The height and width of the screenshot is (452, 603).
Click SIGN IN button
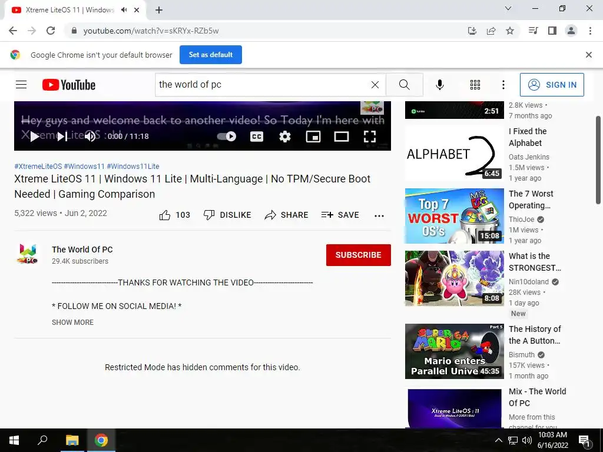[552, 85]
